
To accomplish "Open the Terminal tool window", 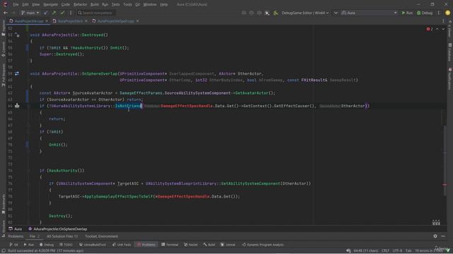I will coord(170,245).
